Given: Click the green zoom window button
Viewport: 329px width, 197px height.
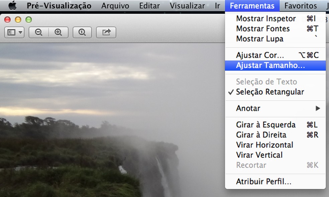Looking at the screenshot, I should 28,20.
